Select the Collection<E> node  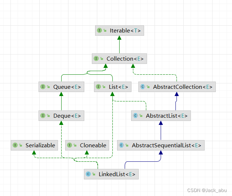tap(119, 59)
